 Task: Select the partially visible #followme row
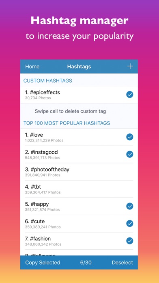[x=79, y=253]
